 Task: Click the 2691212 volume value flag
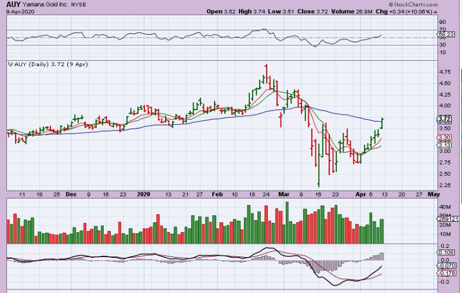448,219
